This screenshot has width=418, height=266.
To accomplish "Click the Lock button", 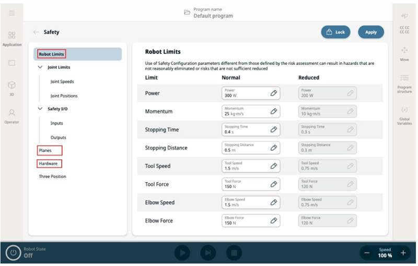I will click(335, 32).
